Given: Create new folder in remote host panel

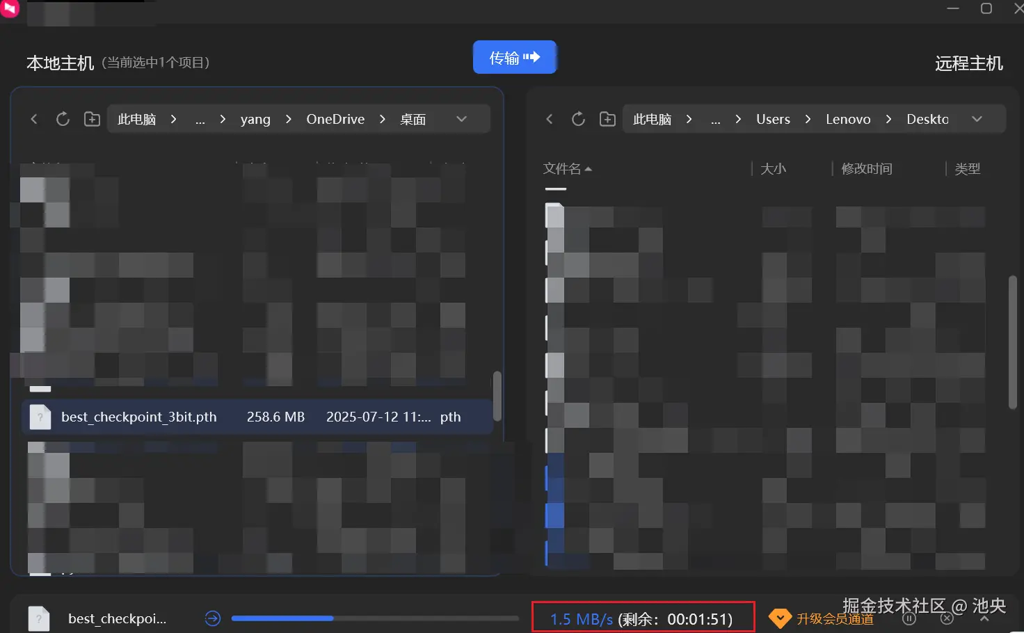Looking at the screenshot, I should 607,119.
